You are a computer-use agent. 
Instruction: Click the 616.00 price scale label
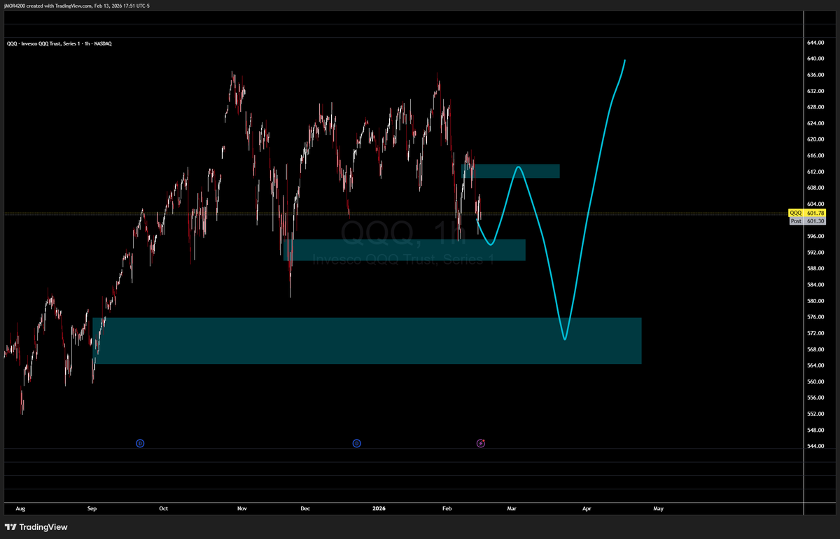(816, 155)
